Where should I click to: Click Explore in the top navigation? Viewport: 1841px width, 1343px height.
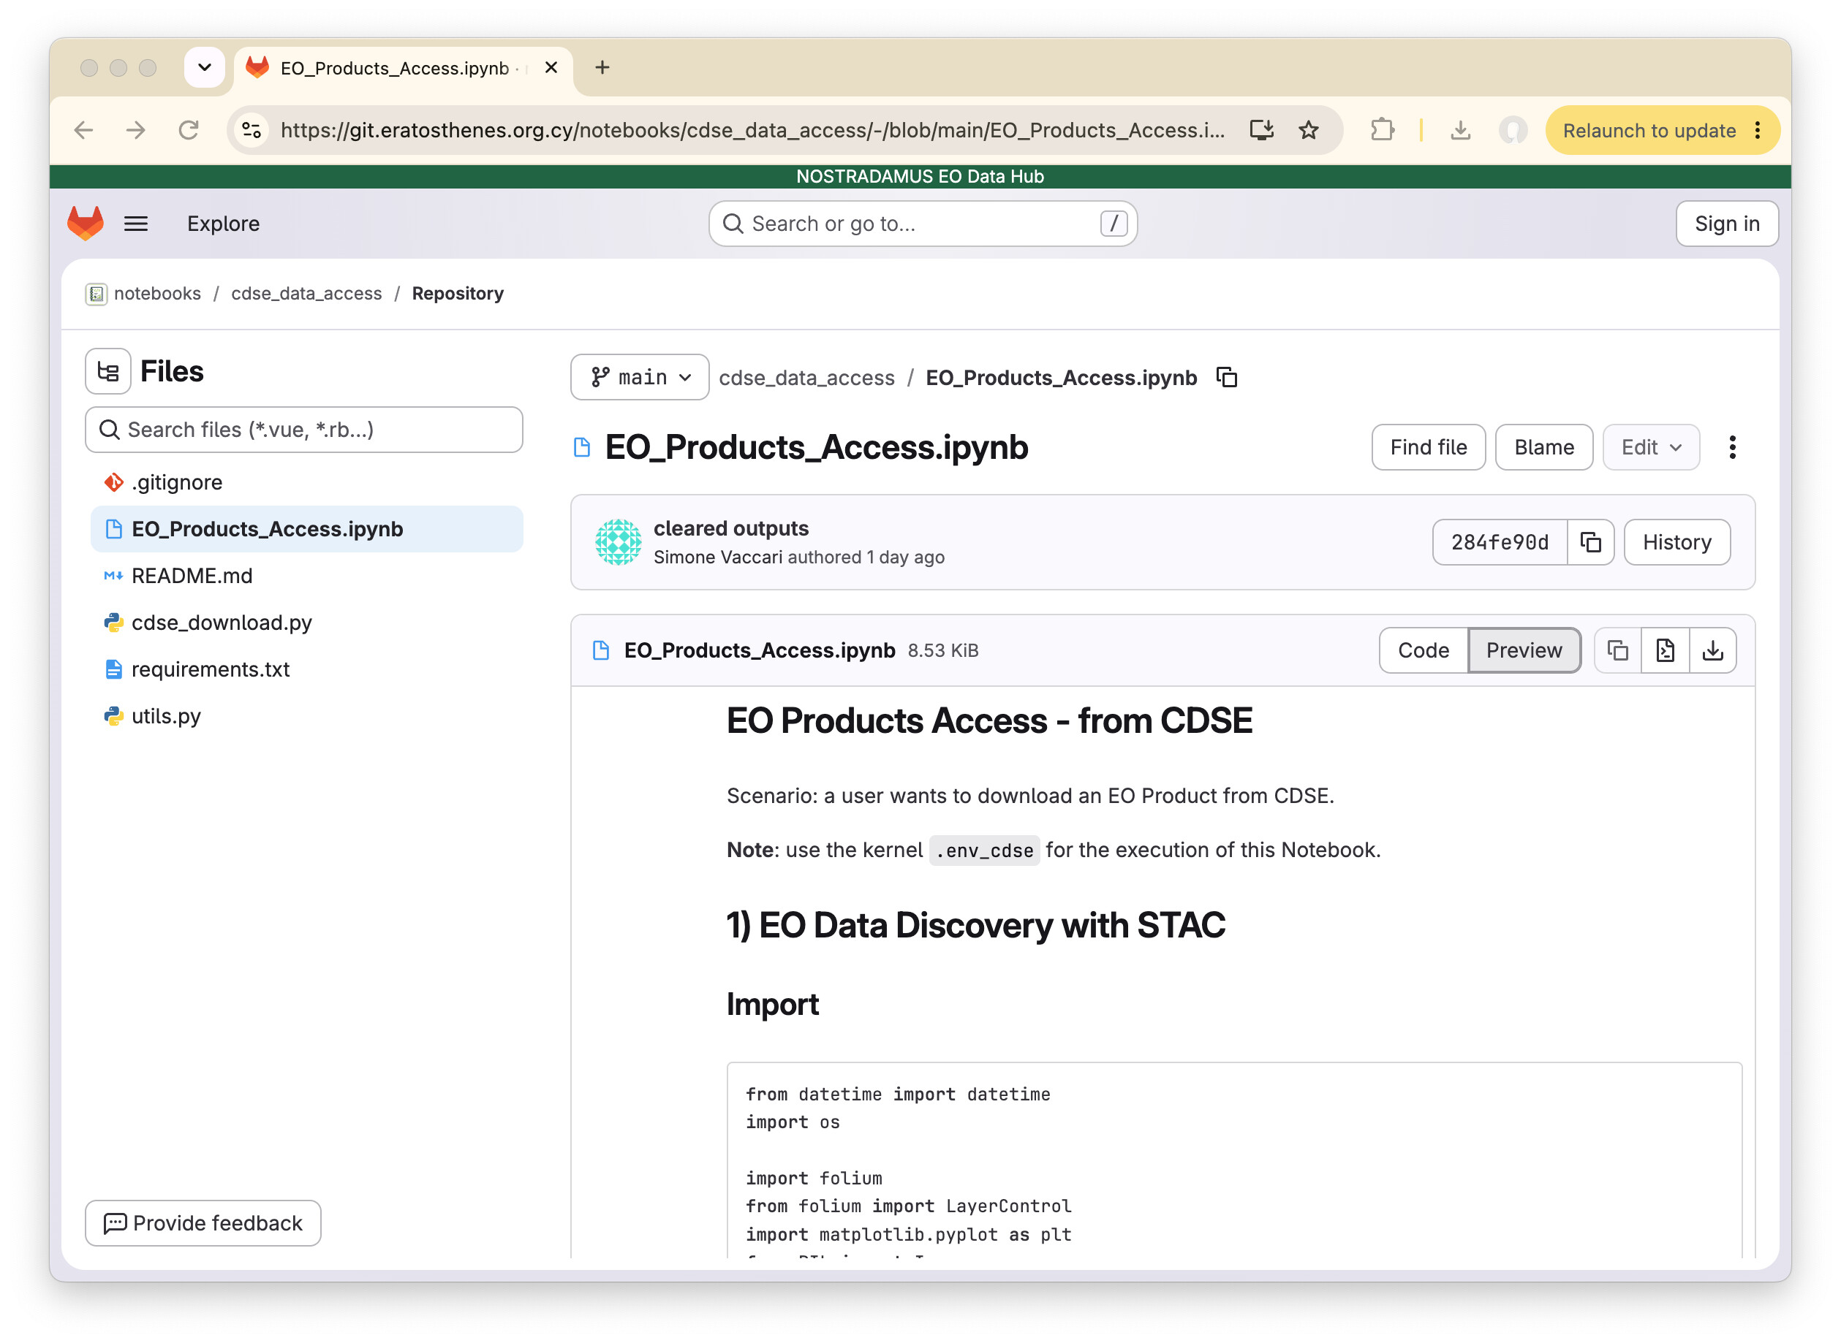tap(223, 224)
